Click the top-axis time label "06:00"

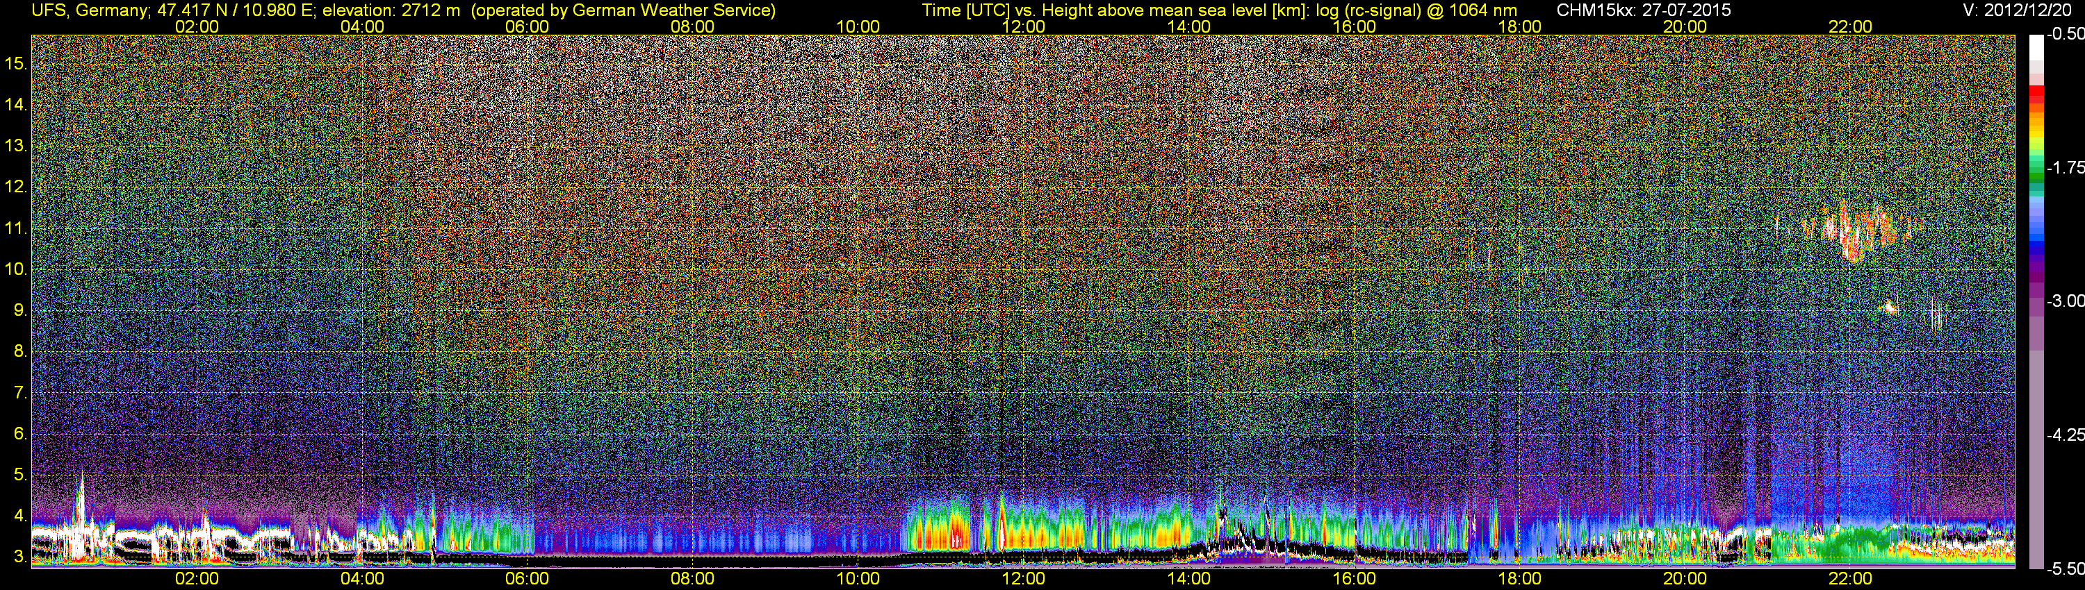coord(527,26)
